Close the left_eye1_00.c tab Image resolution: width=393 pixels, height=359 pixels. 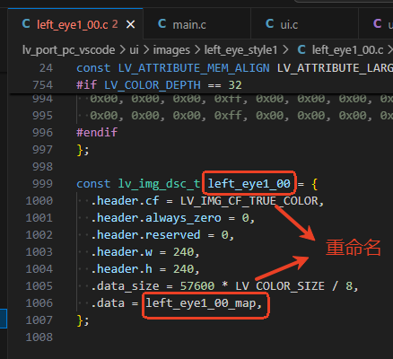[130, 24]
